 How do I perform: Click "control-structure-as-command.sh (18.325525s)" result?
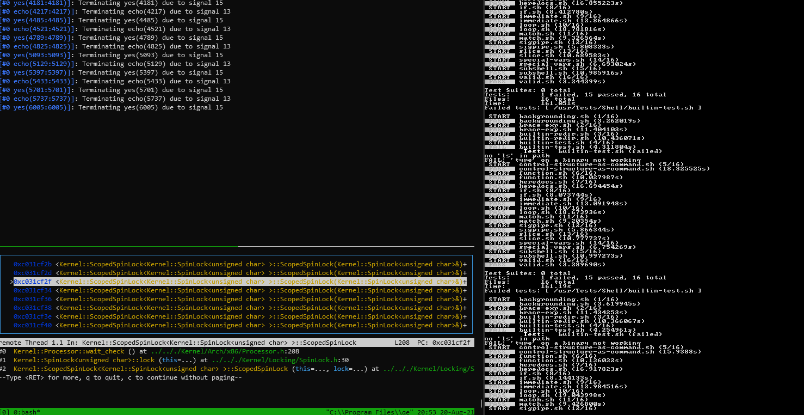point(615,168)
